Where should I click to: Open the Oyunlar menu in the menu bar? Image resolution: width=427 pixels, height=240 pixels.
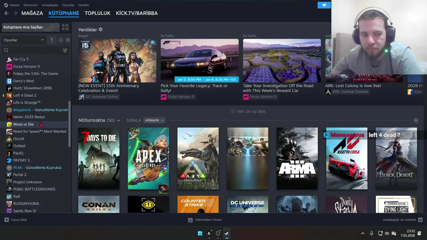[68, 5]
